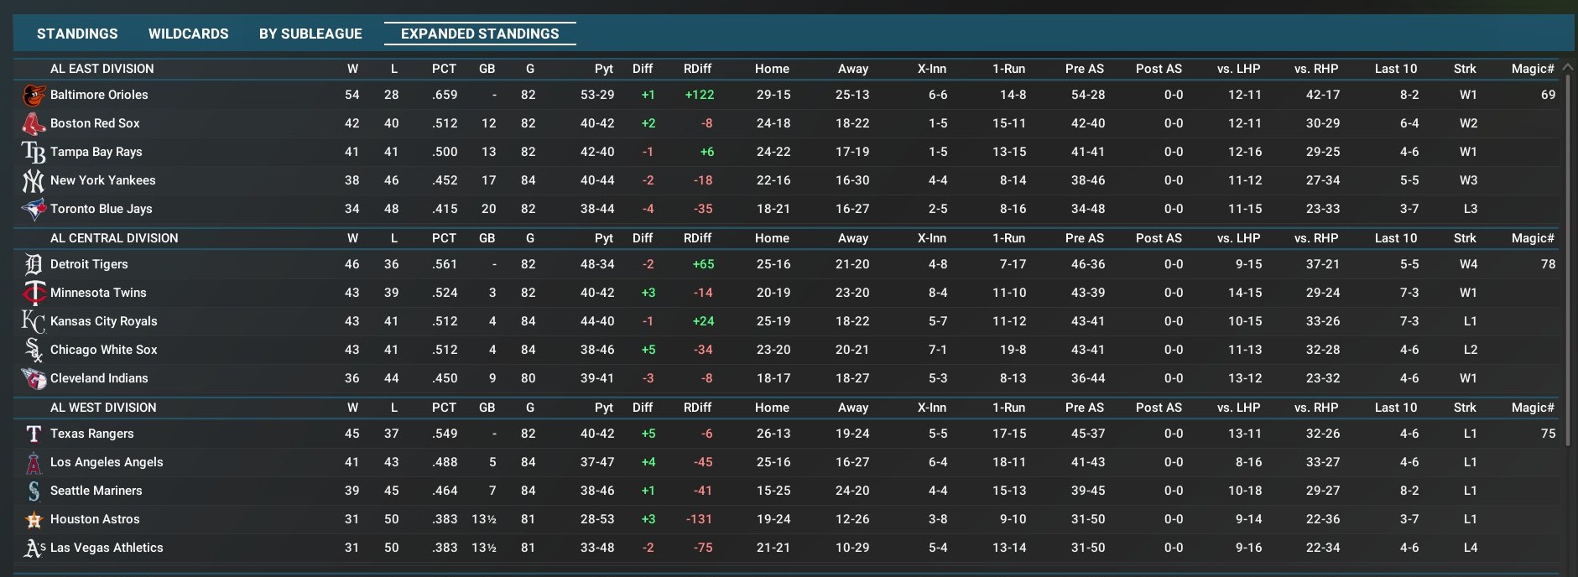Select the Expanded Standings tab

point(480,34)
